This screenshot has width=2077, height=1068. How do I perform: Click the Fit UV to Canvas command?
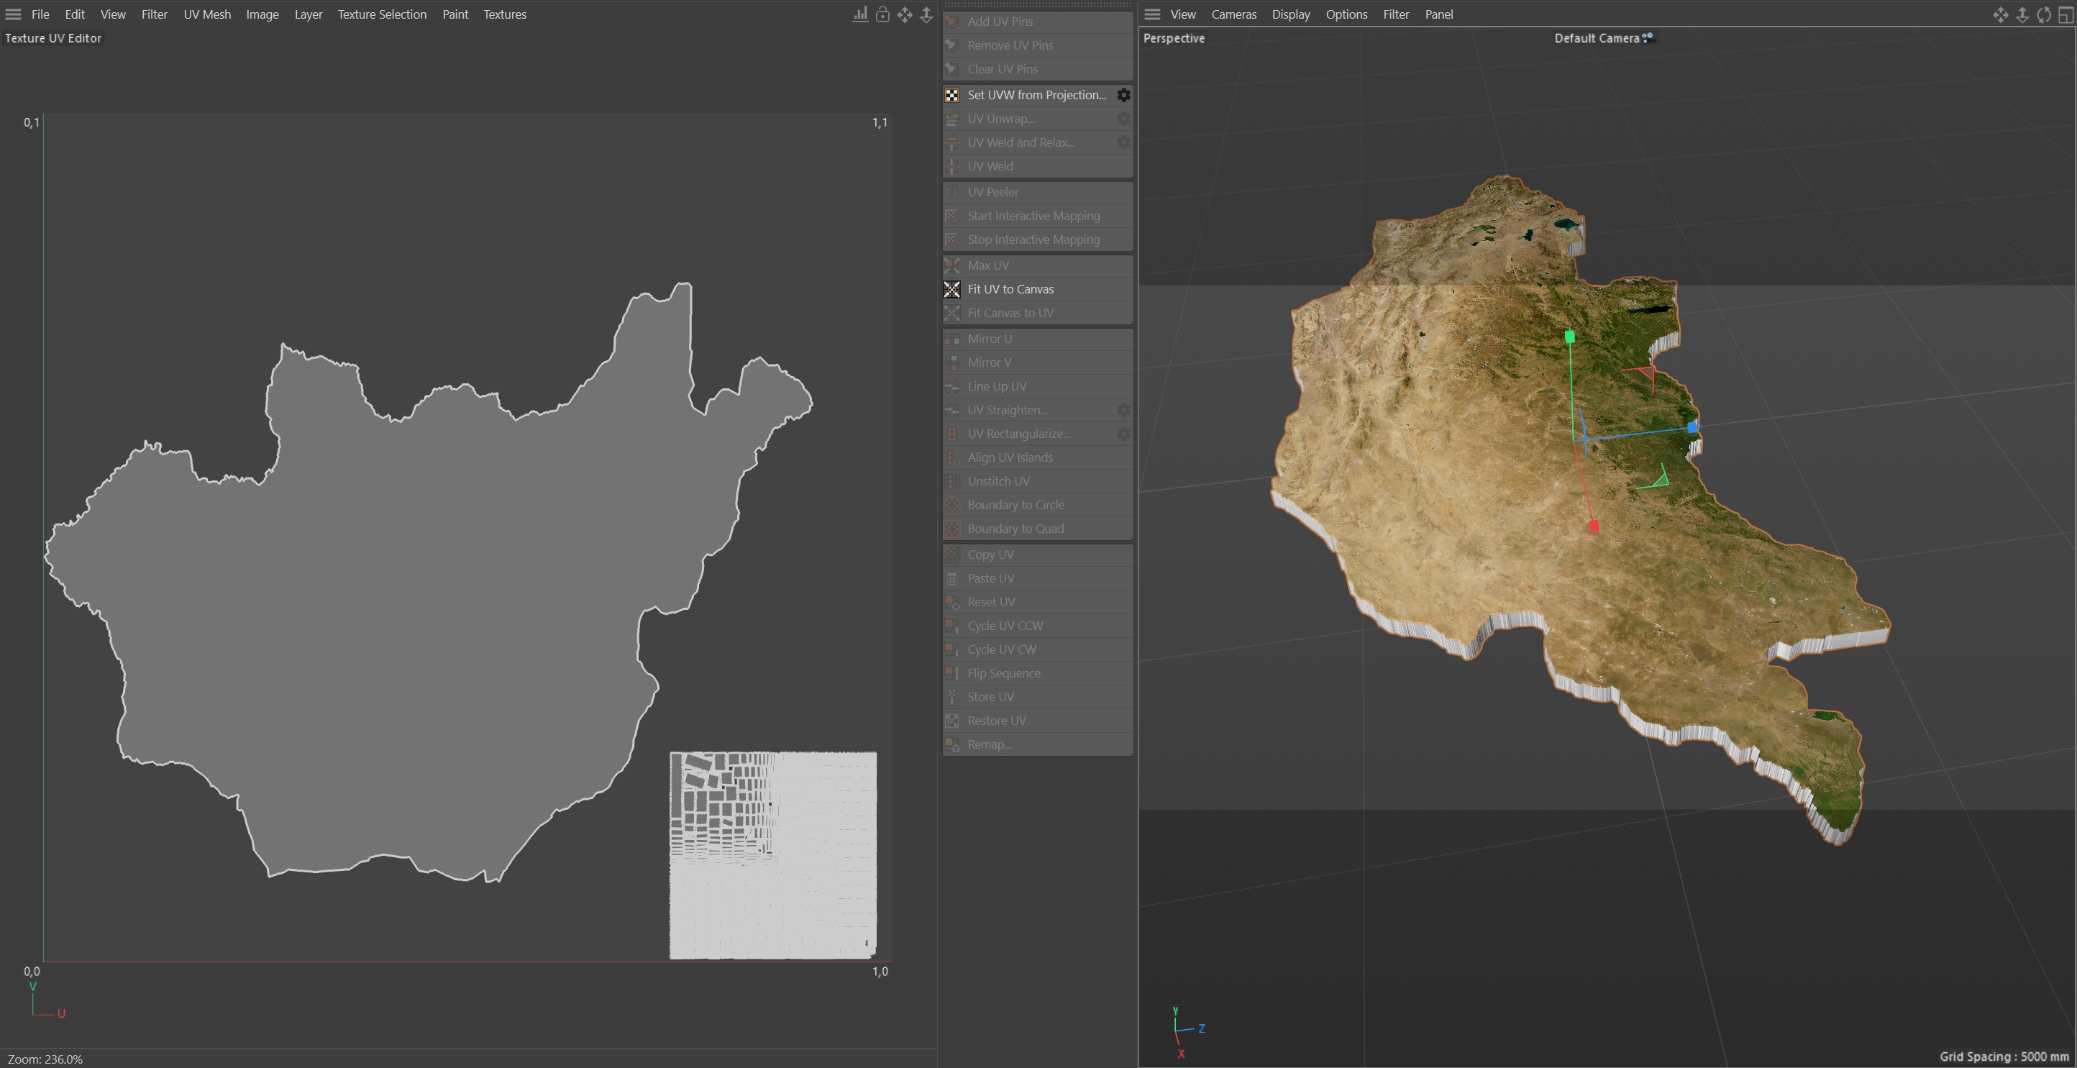[1010, 289]
